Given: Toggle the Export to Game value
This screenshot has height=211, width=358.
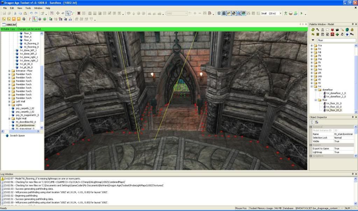Looking at the screenshot, I should click(x=337, y=149).
